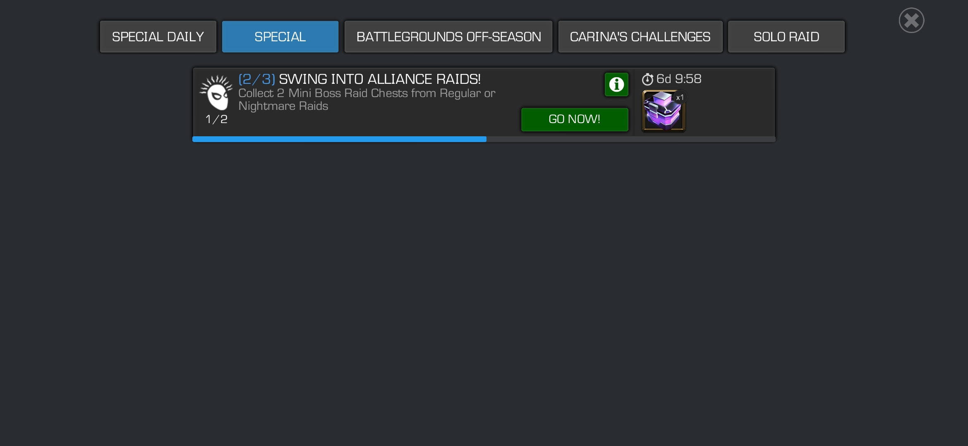Click the 6d 9:58 remaining time text
Image resolution: width=968 pixels, height=446 pixels.
click(x=679, y=79)
